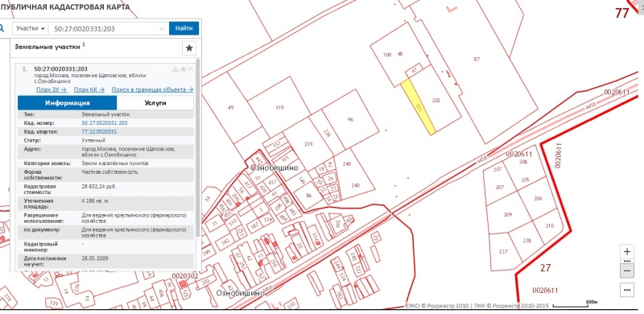Switch to the Услуги tab
The image size is (644, 314).
tap(155, 103)
